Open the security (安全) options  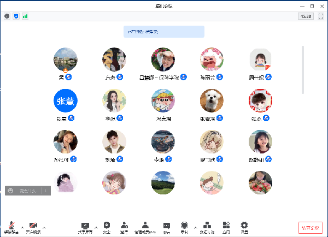107,227
